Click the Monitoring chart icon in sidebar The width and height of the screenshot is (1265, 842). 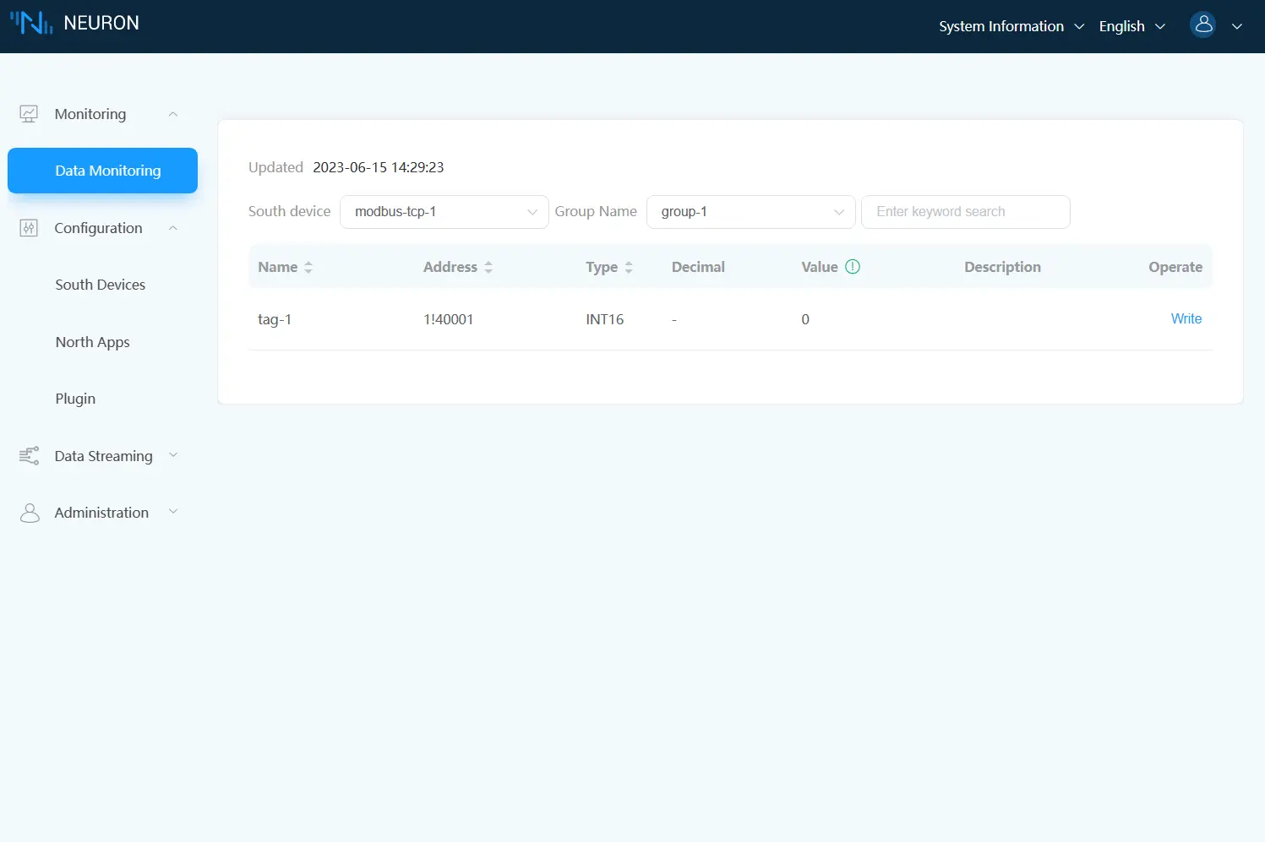click(29, 114)
